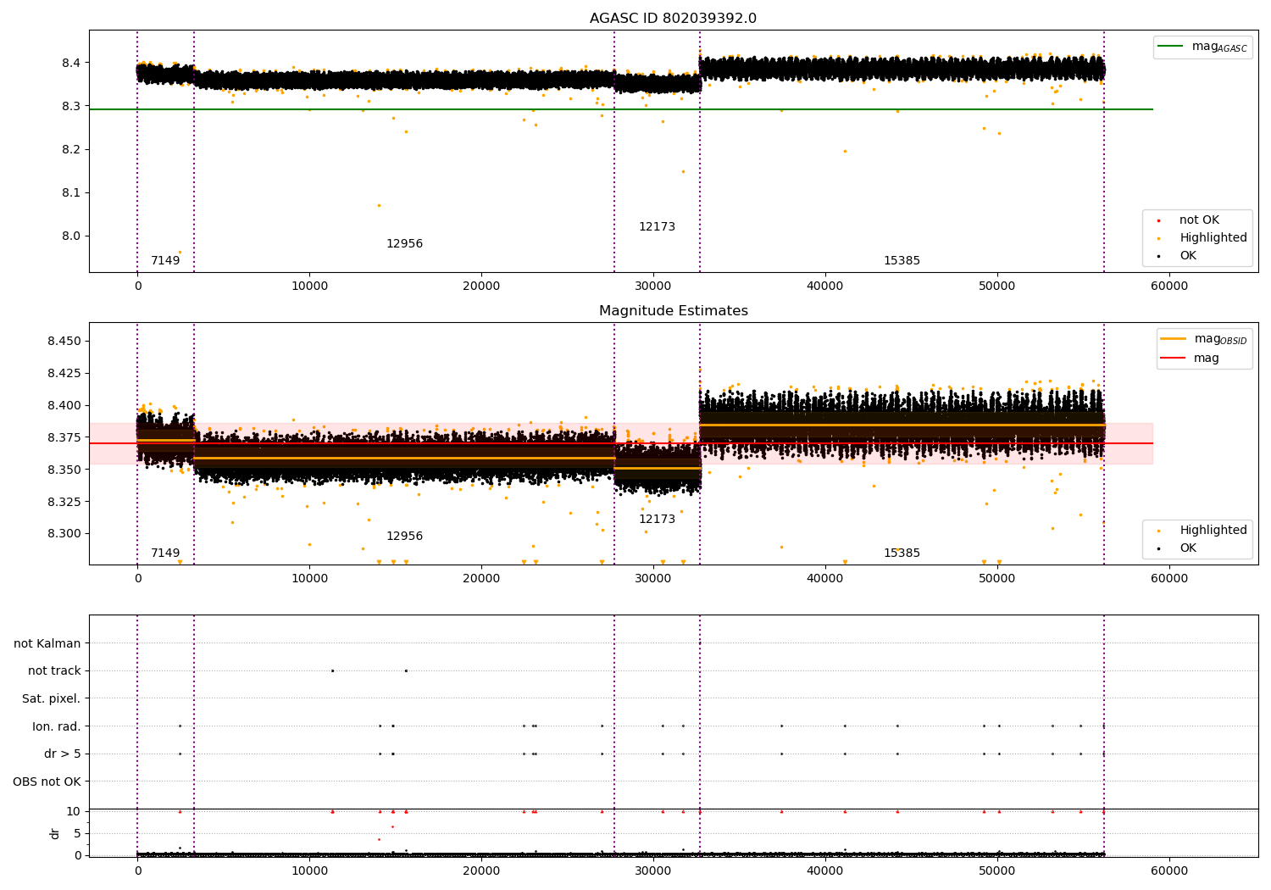Click the 10 tick on the dr axis
The width and height of the screenshot is (1271, 890).
pyautogui.click(x=74, y=812)
